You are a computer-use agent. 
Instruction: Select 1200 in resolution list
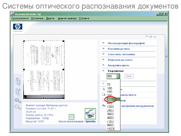[110, 107]
